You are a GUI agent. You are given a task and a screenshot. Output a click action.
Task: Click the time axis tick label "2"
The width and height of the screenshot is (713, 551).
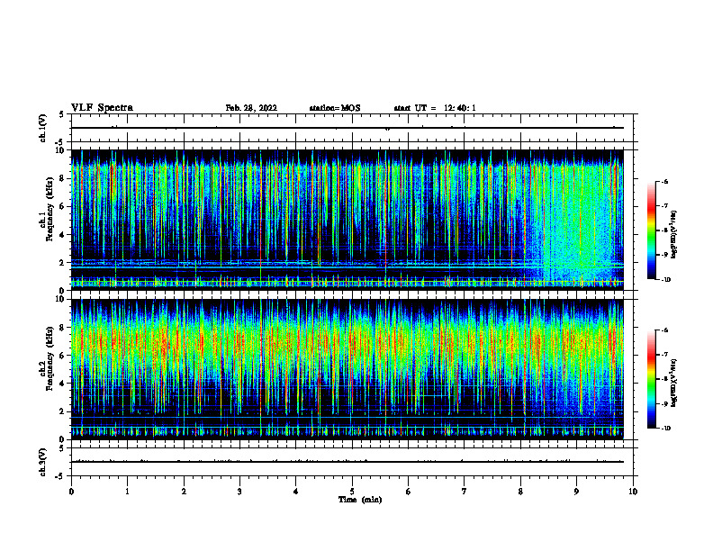[x=184, y=492]
